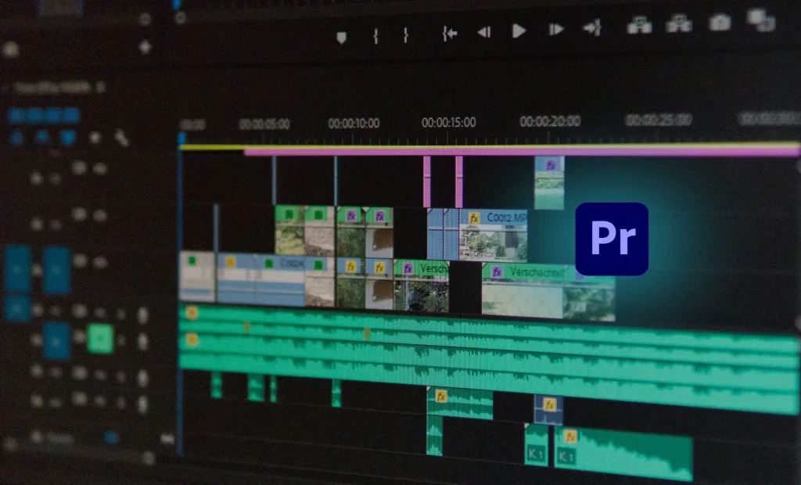Image resolution: width=801 pixels, height=485 pixels.
Task: Click the playhead at the timeline start
Action: 181,138
